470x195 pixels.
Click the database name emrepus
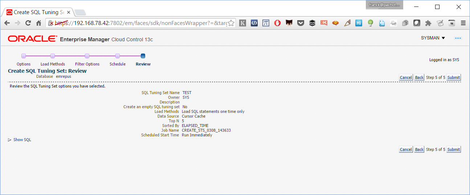64,76
